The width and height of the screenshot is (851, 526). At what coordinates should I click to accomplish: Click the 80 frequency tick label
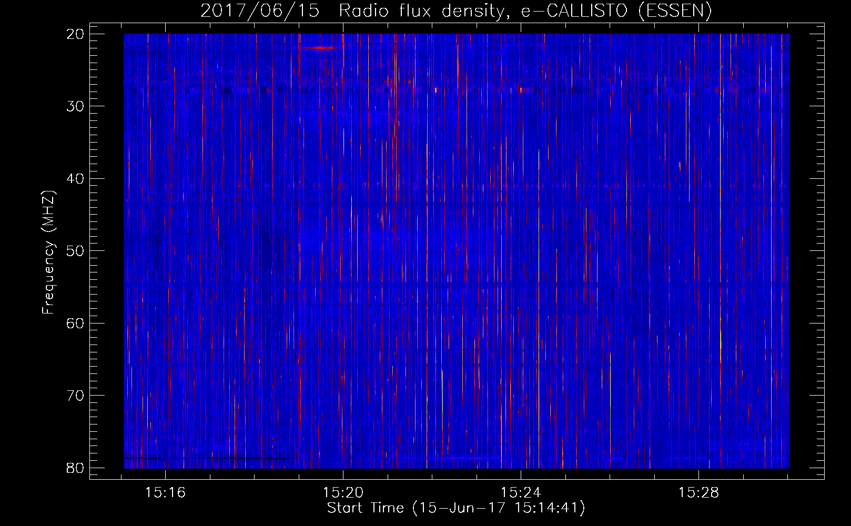pyautogui.click(x=75, y=468)
